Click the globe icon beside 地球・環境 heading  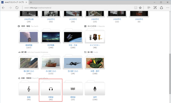[19, 26]
